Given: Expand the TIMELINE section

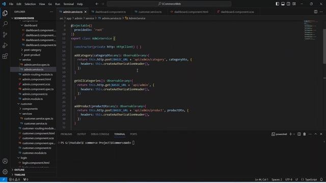Looking at the screenshot, I should tap(20, 175).
